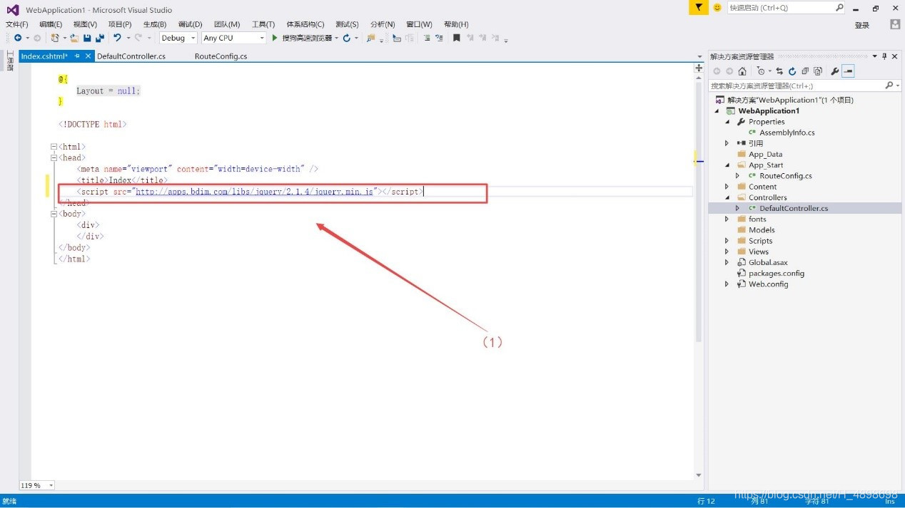The image size is (905, 508).
Task: Open the browser selection dropdown arrow
Action: tap(337, 38)
